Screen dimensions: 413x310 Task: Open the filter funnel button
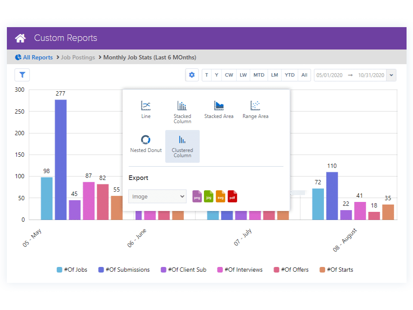click(x=22, y=75)
